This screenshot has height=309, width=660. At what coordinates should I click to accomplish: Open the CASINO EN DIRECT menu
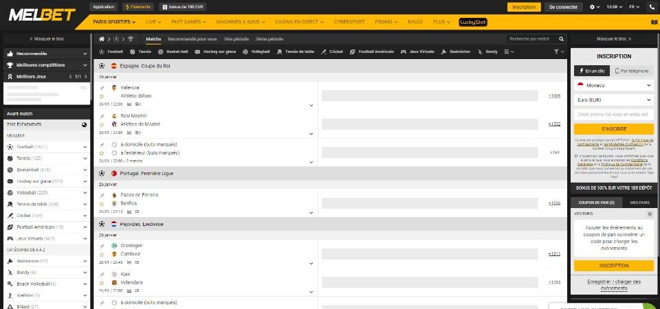[x=299, y=22]
